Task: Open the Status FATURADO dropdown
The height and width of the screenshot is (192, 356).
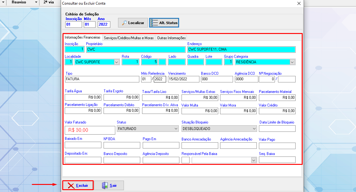Action: coord(176,128)
